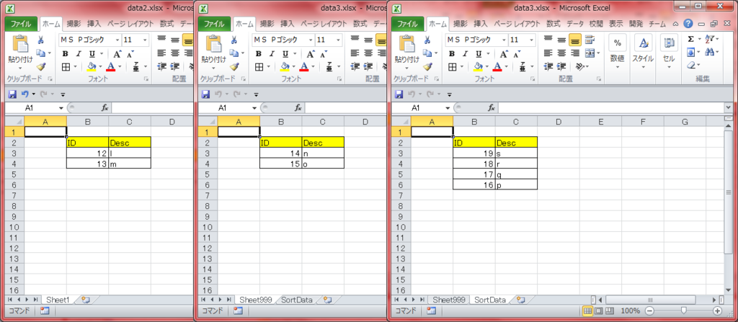Toggle Underline in right data3.xlsx window

479,53
